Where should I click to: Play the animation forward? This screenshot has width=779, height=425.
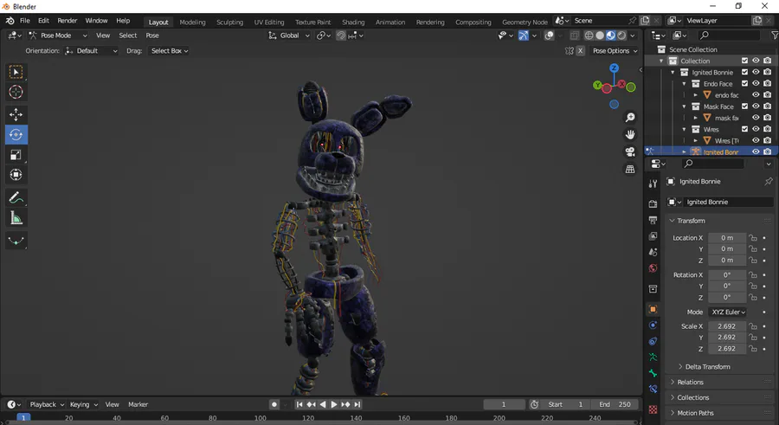click(334, 404)
